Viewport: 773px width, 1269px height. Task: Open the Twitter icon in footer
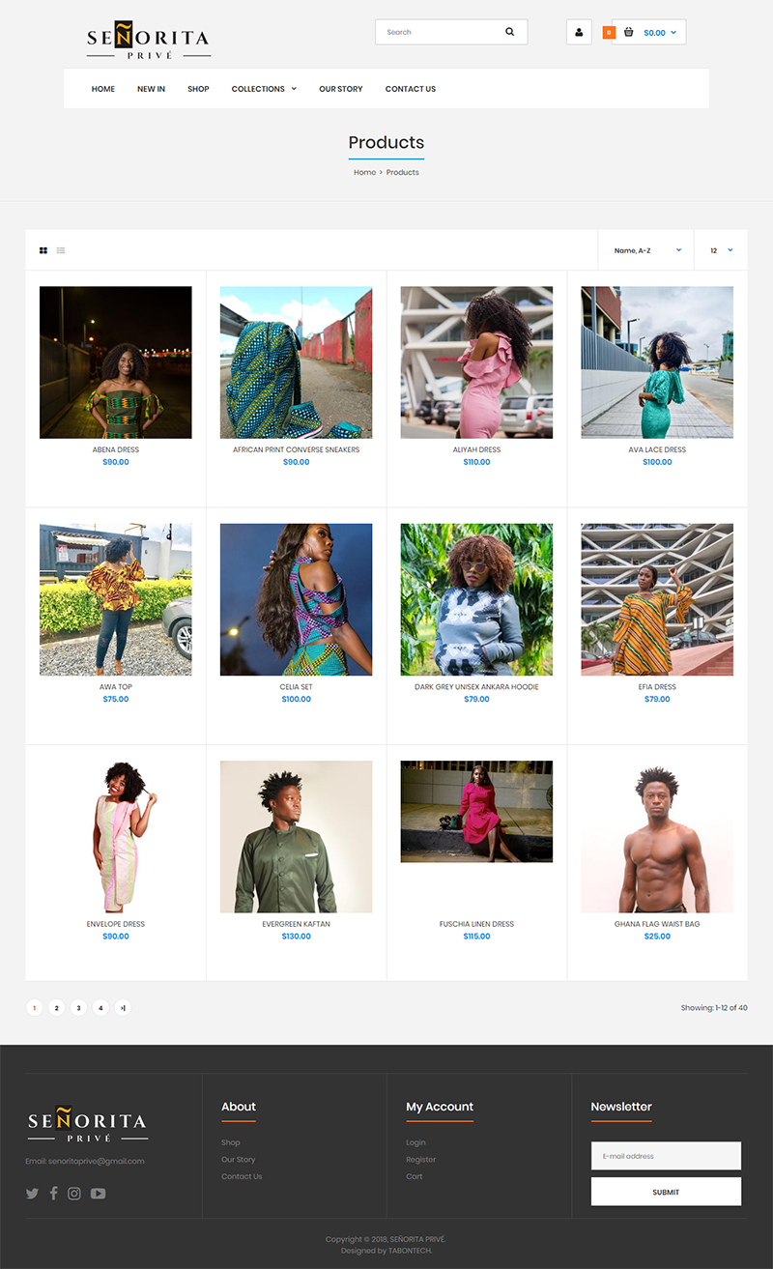32,1194
